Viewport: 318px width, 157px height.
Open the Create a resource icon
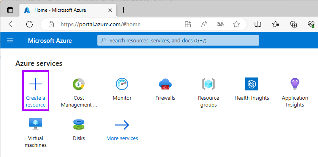(x=36, y=84)
